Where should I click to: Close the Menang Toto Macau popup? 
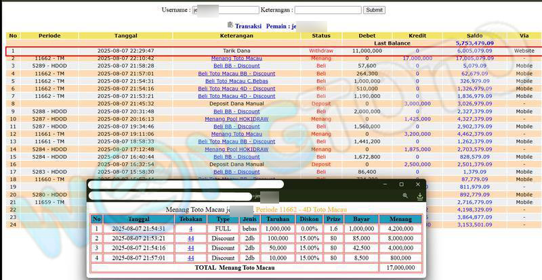(x=418, y=184)
